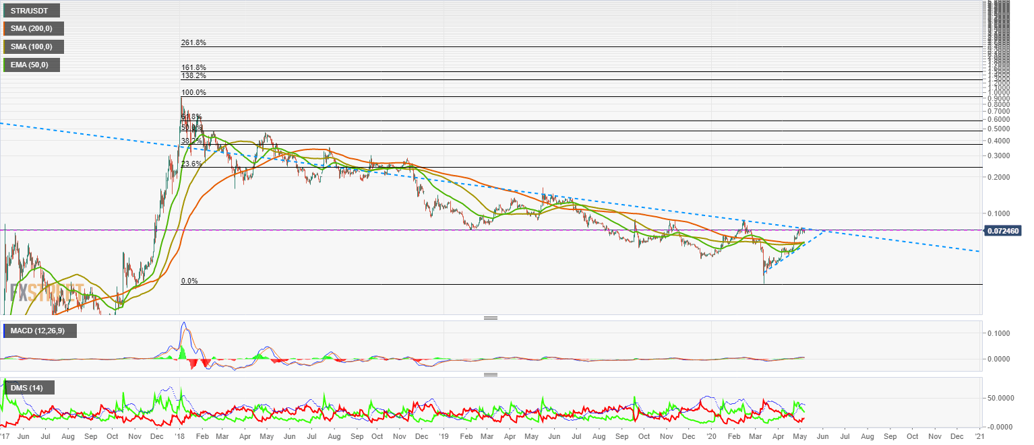The height and width of the screenshot is (445, 1034).
Task: Click the '18 year marker on time axis
Action: [x=180, y=436]
